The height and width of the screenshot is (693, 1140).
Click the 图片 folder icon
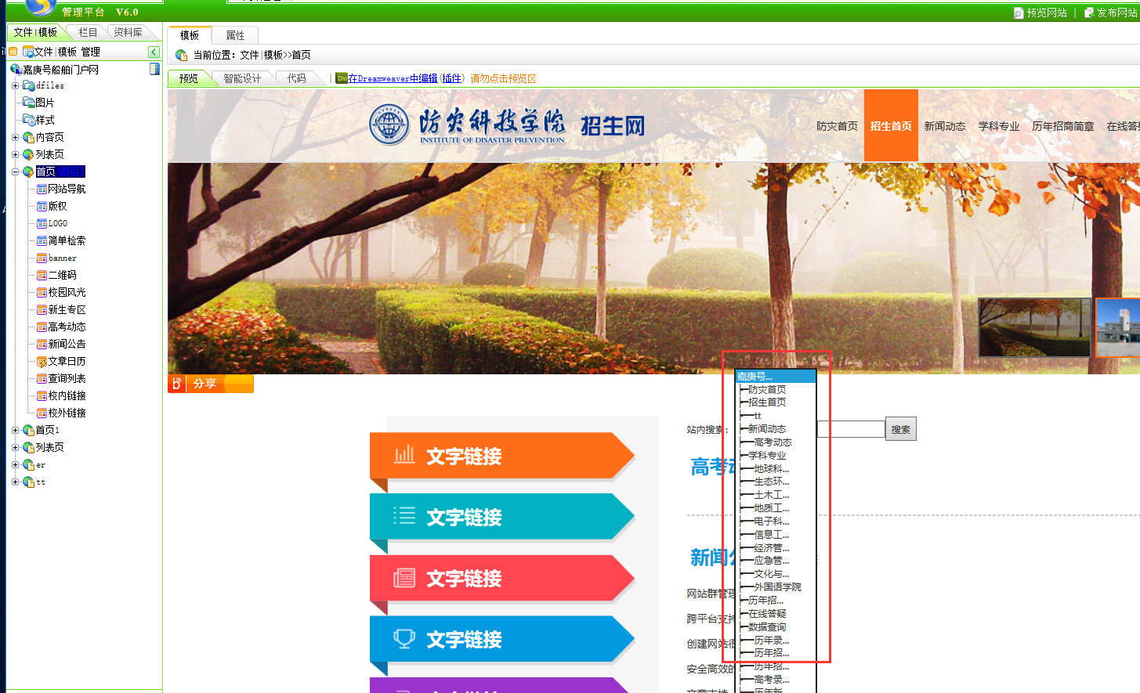[x=28, y=103]
